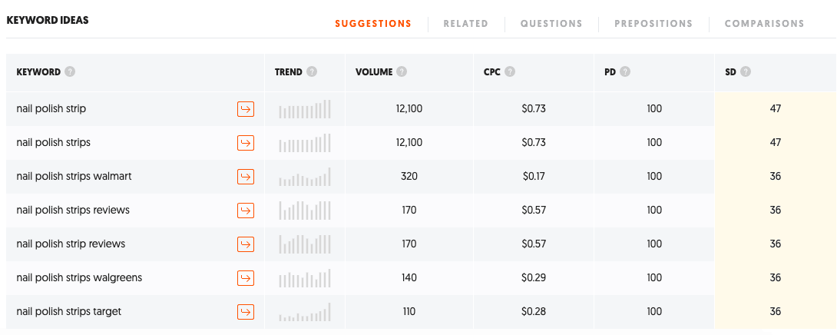
Task: Click nail polish strip reviews keyword
Action: pyautogui.click(x=71, y=244)
